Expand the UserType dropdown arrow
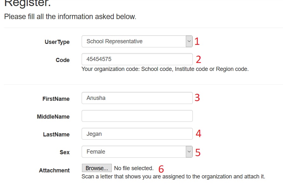 click(189, 41)
